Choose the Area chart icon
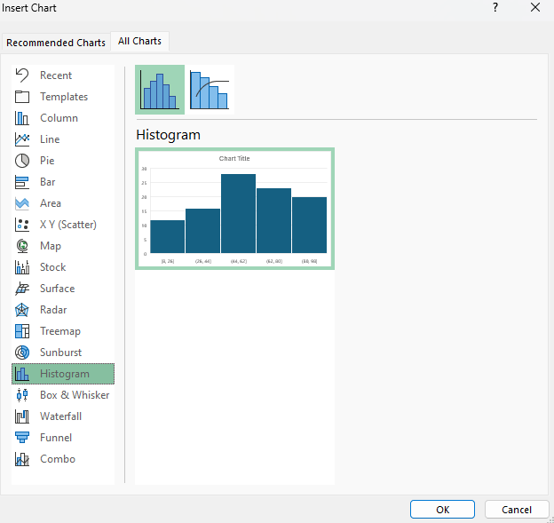Viewport: 554px width, 523px height. tap(22, 203)
